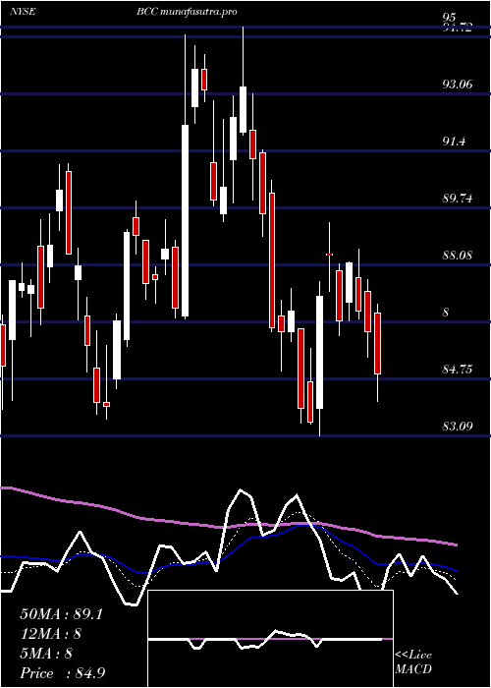Click the 83.09 price axis label
Screen dimensions: 491x688
click(x=458, y=426)
